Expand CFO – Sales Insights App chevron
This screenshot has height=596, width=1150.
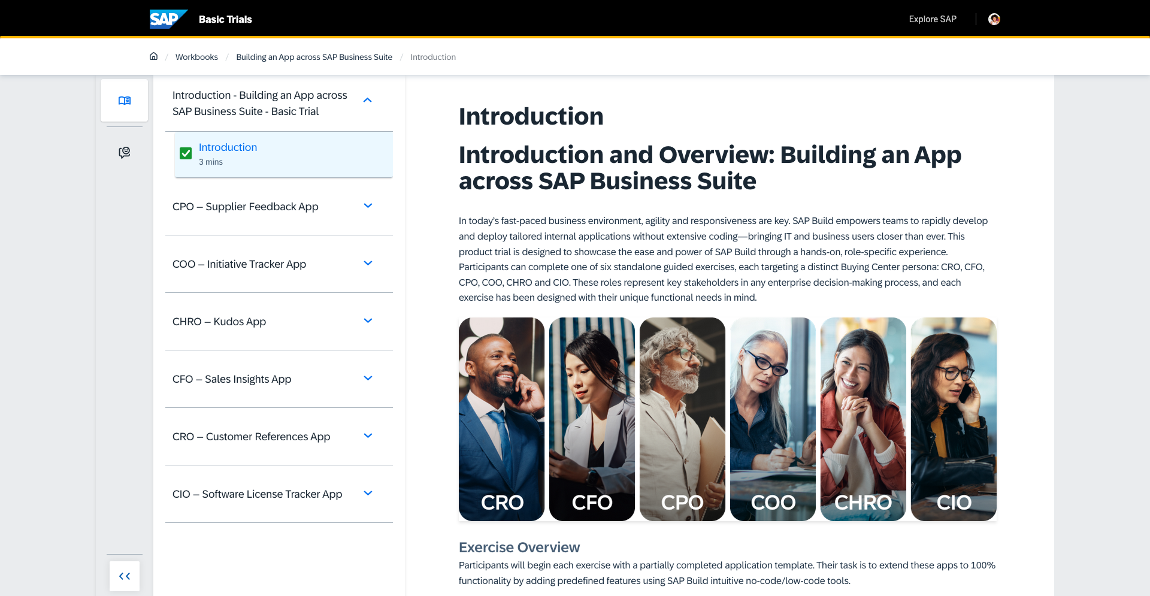click(368, 379)
